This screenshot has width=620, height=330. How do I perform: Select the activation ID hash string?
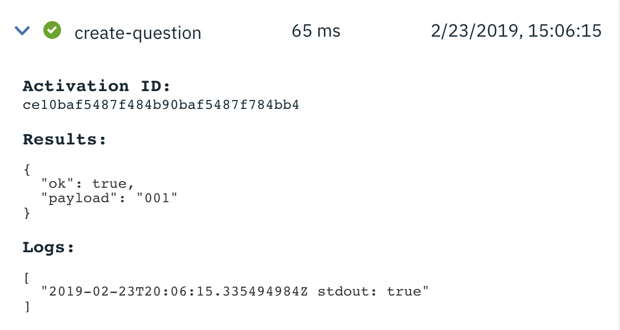pos(161,105)
